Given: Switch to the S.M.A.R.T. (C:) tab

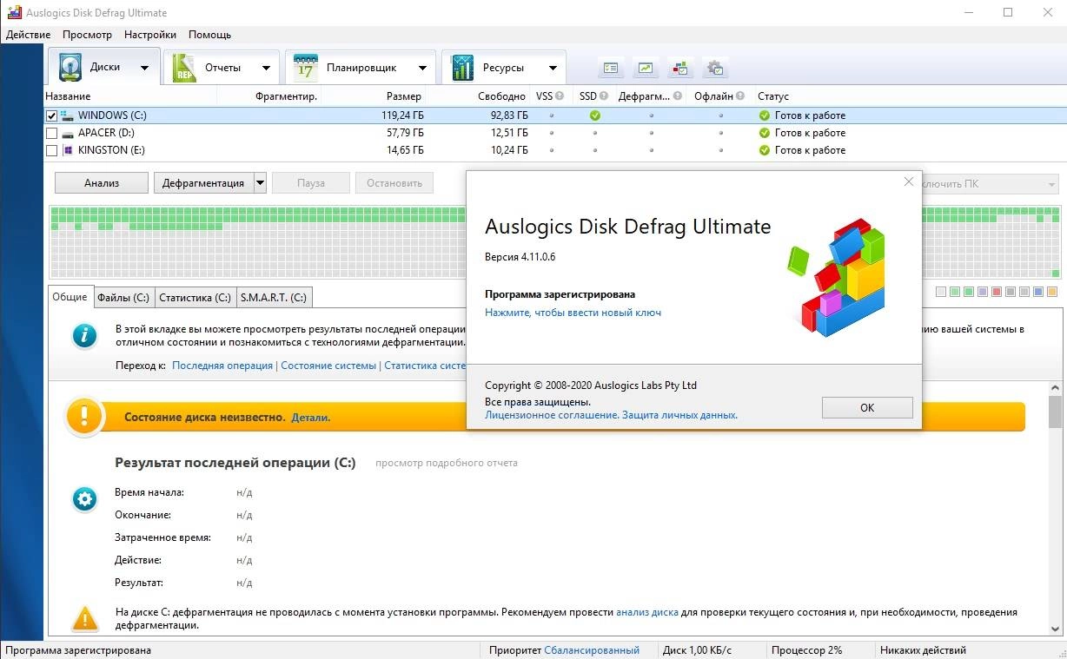Looking at the screenshot, I should click(x=274, y=297).
